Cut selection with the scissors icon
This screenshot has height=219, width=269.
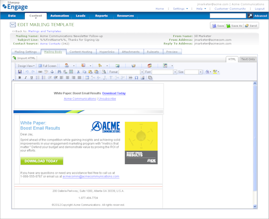[x=78, y=72]
